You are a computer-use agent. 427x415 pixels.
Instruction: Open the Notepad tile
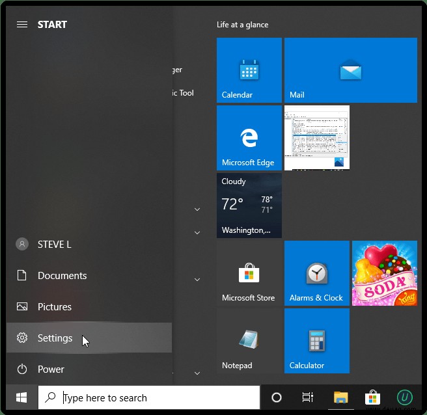[249, 341]
